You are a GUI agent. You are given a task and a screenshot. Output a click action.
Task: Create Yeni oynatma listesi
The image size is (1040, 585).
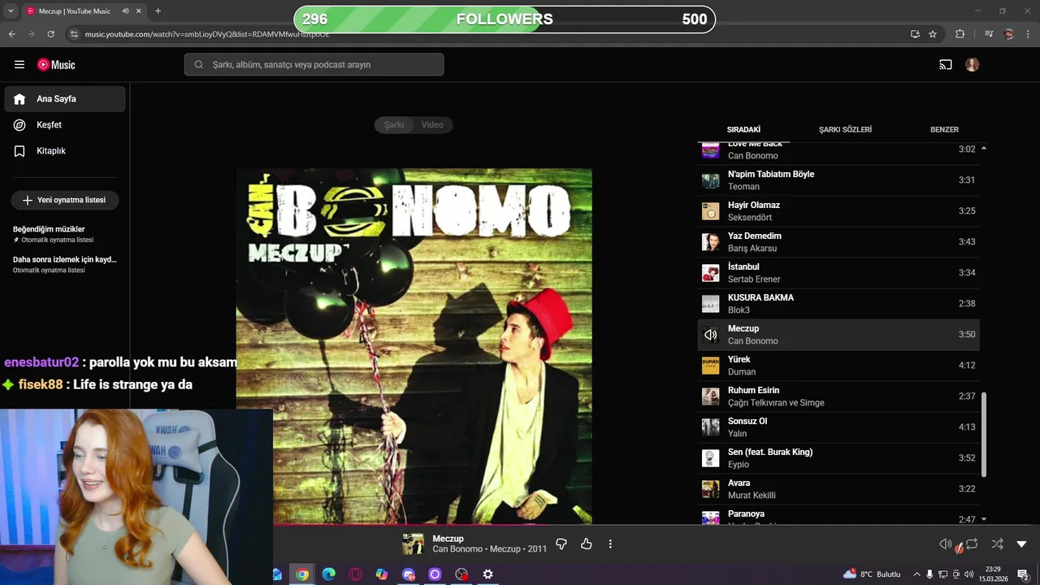(x=65, y=200)
